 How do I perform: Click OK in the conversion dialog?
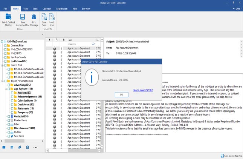pos(121,94)
